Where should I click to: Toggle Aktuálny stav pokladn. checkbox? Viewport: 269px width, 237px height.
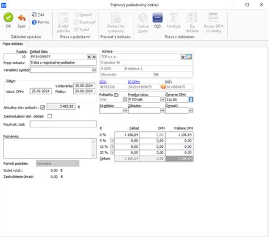point(43,107)
